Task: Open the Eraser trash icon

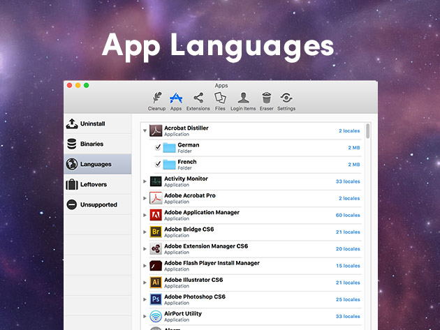Action: tap(267, 98)
